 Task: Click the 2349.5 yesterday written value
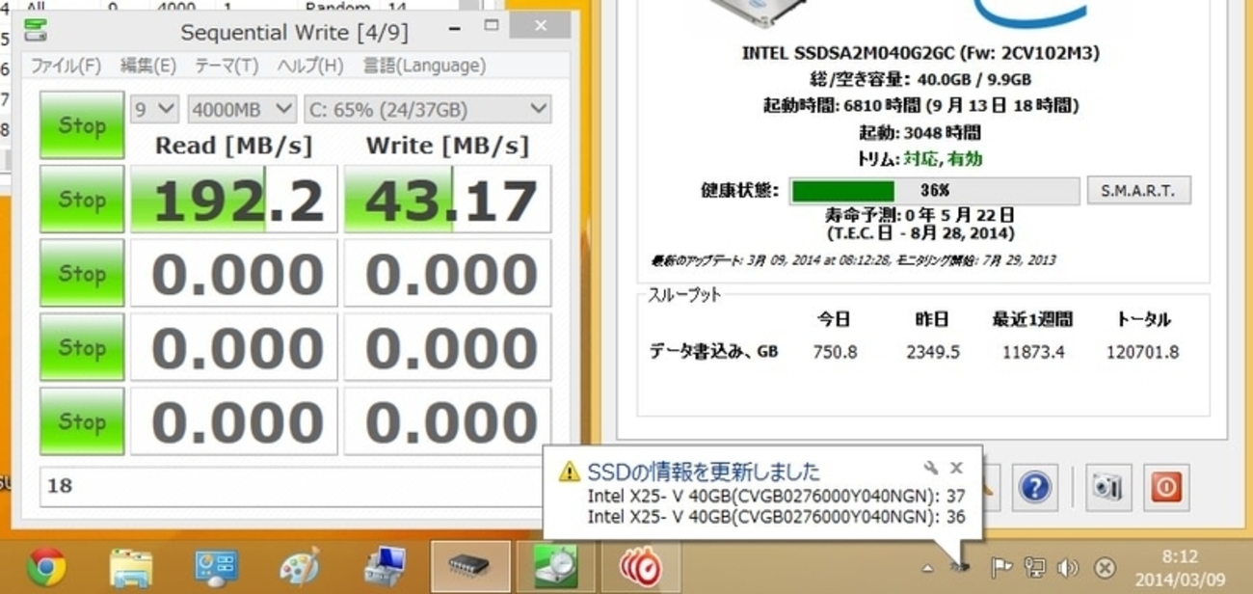(x=932, y=352)
